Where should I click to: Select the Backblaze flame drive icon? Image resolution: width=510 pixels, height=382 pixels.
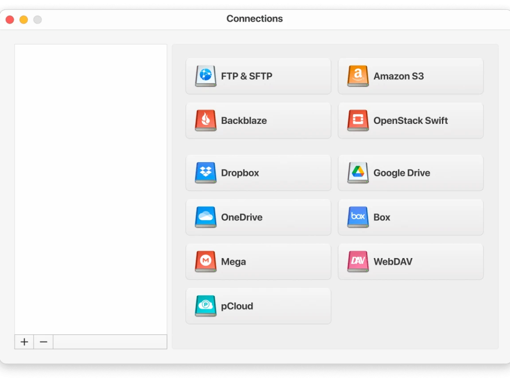[x=206, y=121]
